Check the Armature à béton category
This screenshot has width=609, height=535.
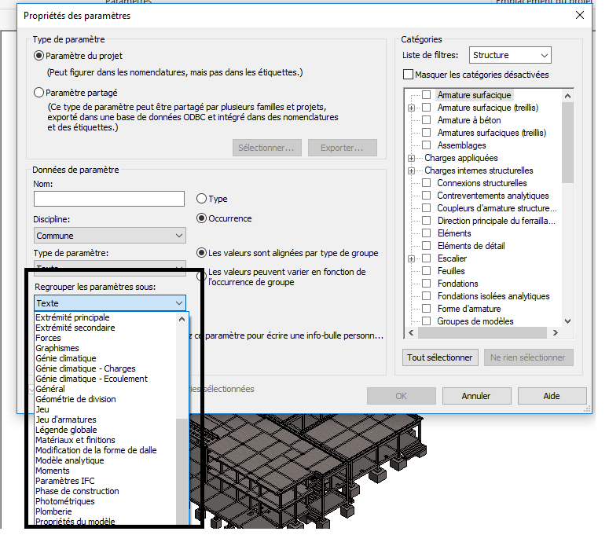coord(426,120)
